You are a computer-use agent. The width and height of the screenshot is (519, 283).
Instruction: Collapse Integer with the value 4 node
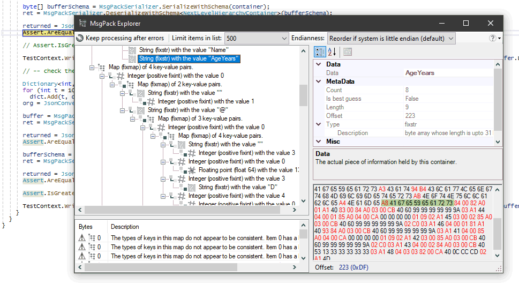(x=163, y=197)
